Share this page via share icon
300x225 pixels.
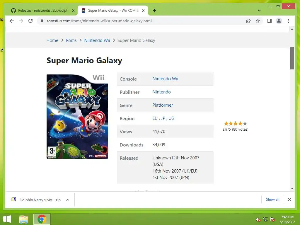pyautogui.click(x=248, y=21)
